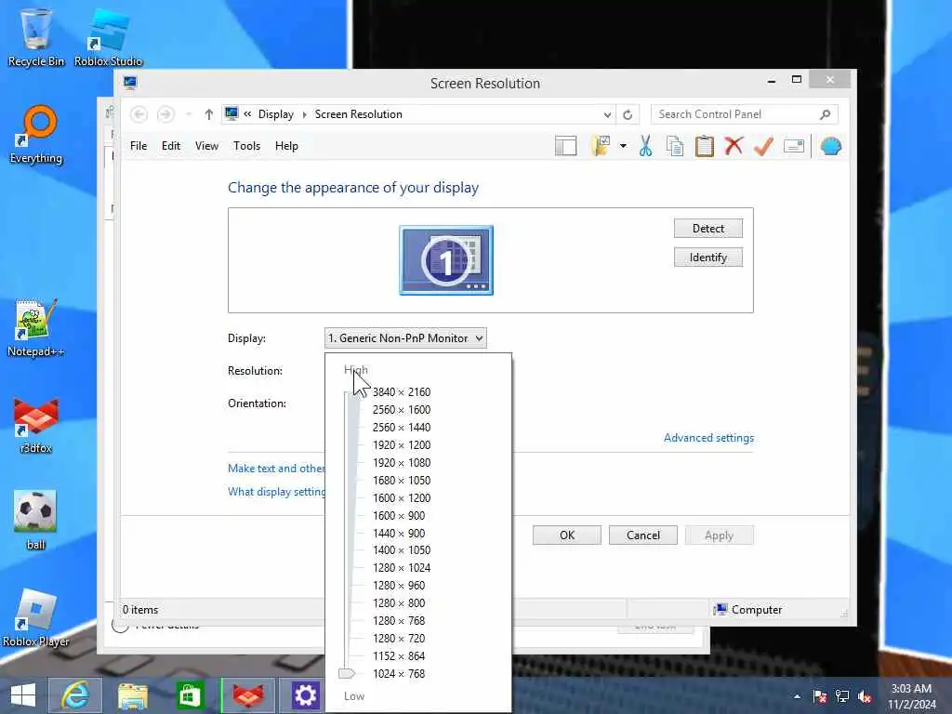
Task: Open File Explorer from taskbar
Action: [x=132, y=695]
